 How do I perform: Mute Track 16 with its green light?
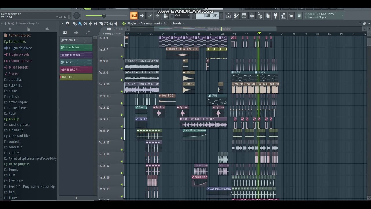[122, 161]
